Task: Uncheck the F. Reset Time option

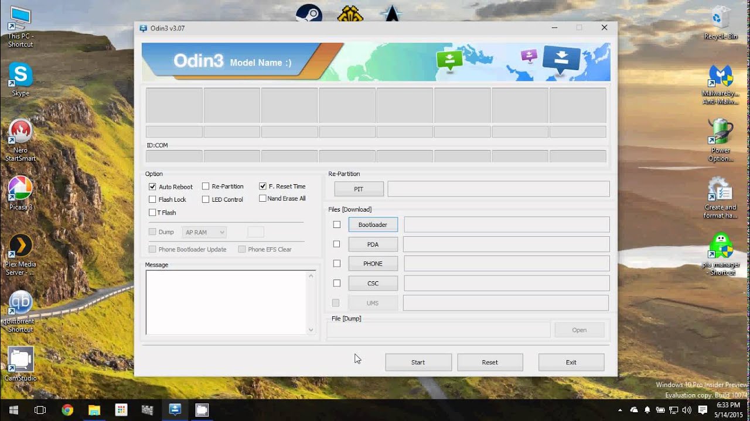Action: point(262,186)
